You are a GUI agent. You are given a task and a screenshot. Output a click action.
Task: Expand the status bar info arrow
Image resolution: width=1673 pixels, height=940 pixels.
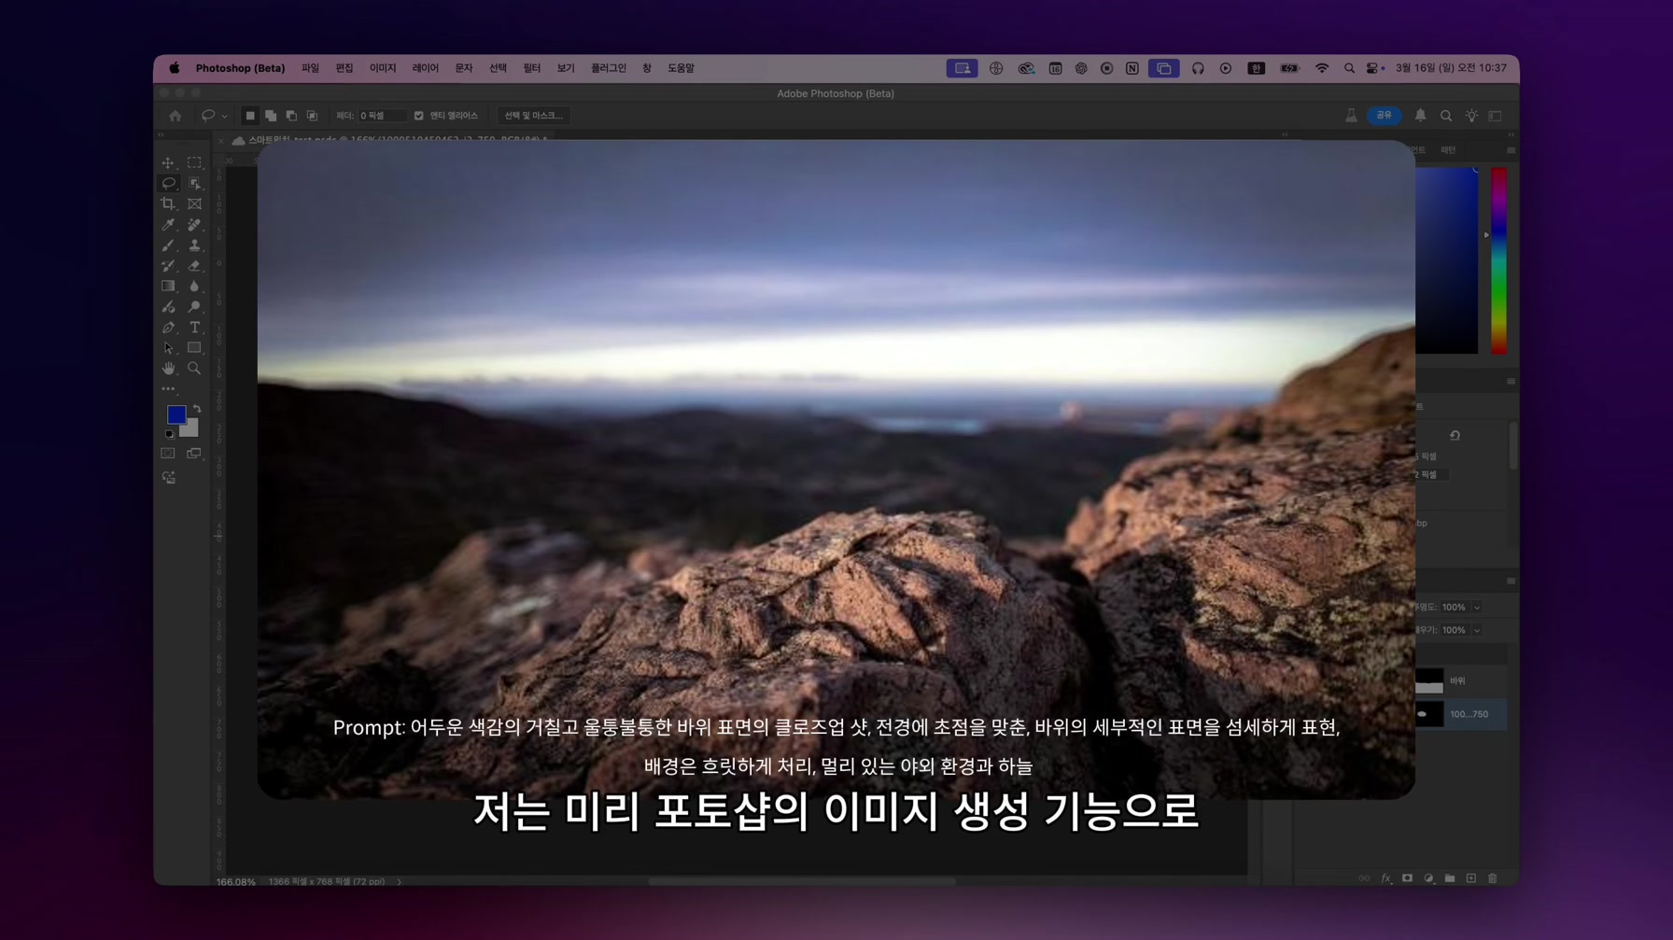coord(400,881)
